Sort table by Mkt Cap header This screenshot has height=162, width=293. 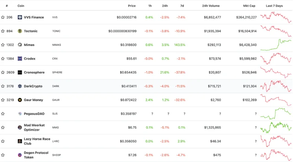point(249,6)
